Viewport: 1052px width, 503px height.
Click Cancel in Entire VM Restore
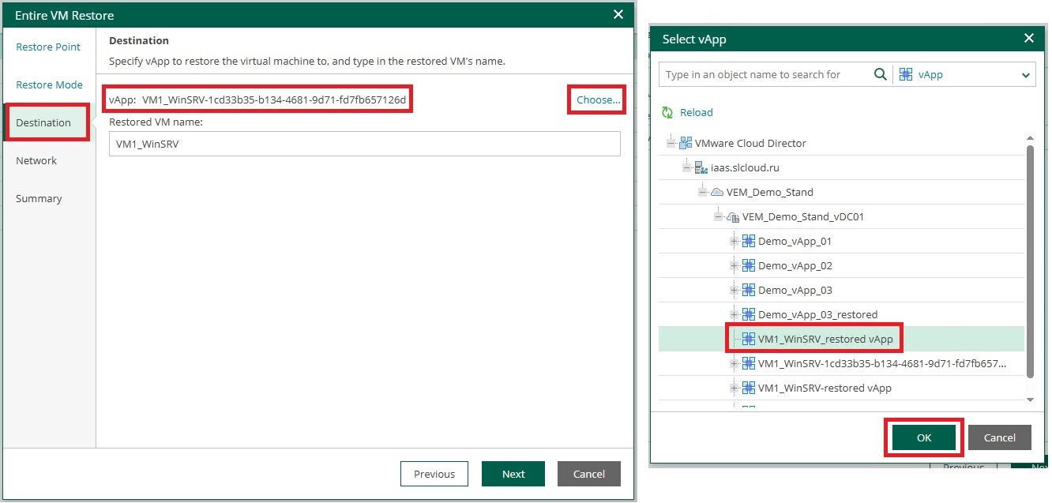click(x=589, y=474)
